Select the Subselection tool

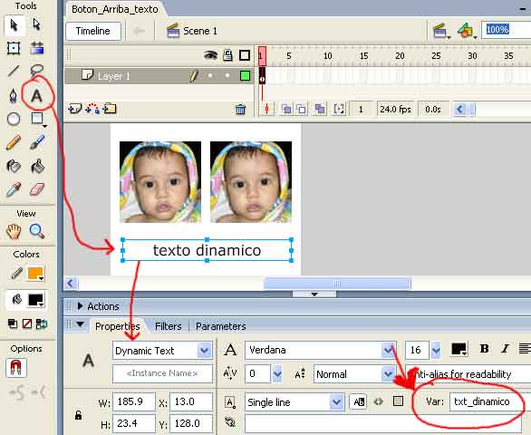click(x=36, y=24)
